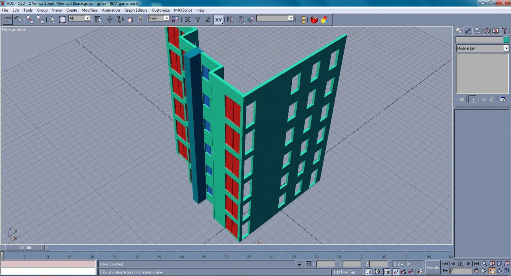Step time slider right with arrow
Screen dimensions: 511x276
pyautogui.click(x=48, y=248)
